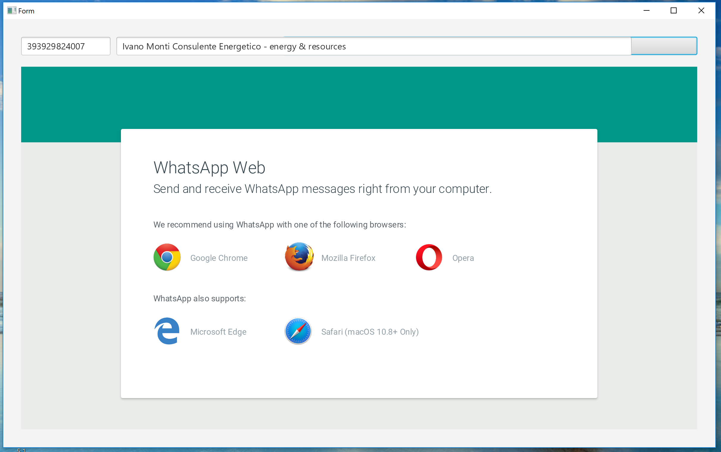
Task: Click the Safari compass icon
Action: pyautogui.click(x=298, y=331)
